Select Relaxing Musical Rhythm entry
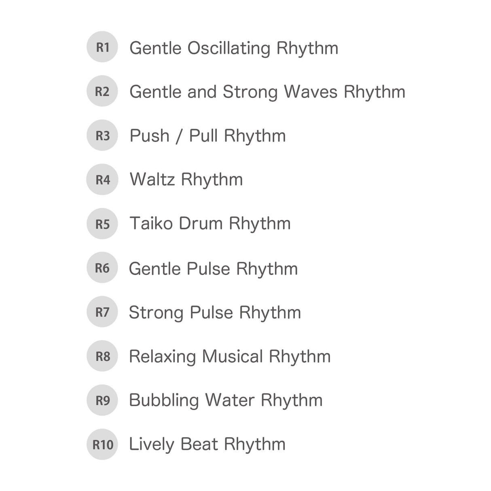This screenshot has height=491, width=491. click(230, 357)
